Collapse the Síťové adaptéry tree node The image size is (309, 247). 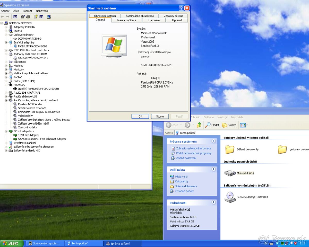coord(6,131)
